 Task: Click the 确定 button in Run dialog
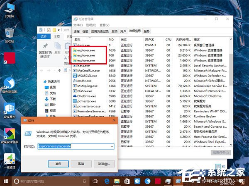tap(58, 164)
